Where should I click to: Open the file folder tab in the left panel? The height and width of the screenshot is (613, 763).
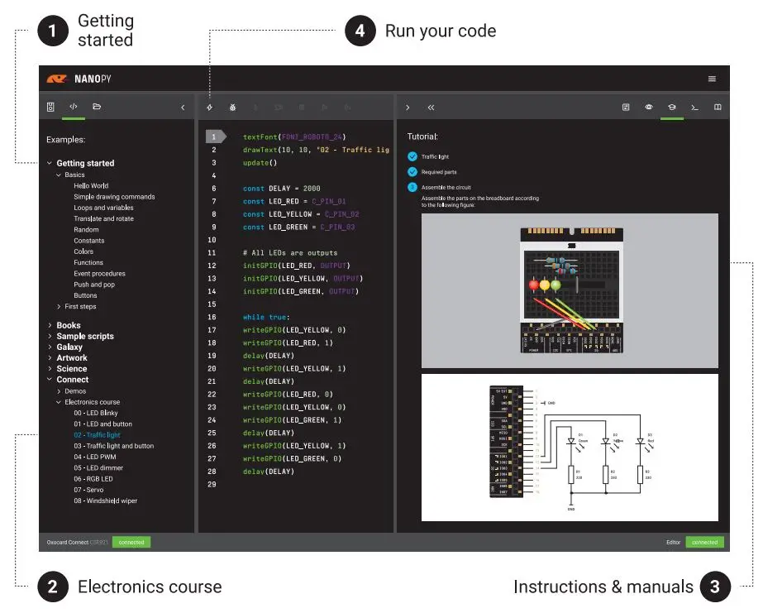97,107
